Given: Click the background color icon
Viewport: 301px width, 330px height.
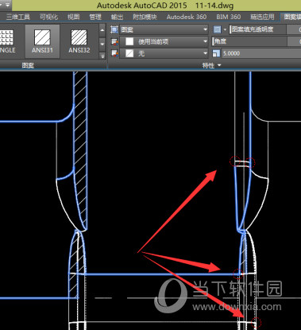Looking at the screenshot, I should click(114, 53).
